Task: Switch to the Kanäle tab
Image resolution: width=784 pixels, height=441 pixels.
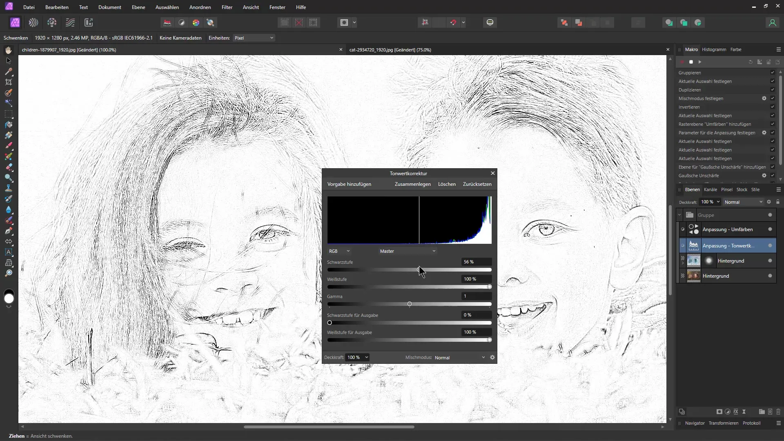Action: [710, 189]
